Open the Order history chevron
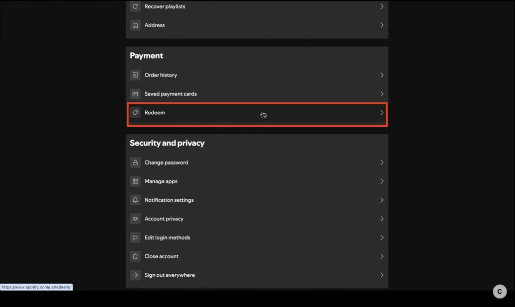The height and width of the screenshot is (307, 515). tap(381, 74)
